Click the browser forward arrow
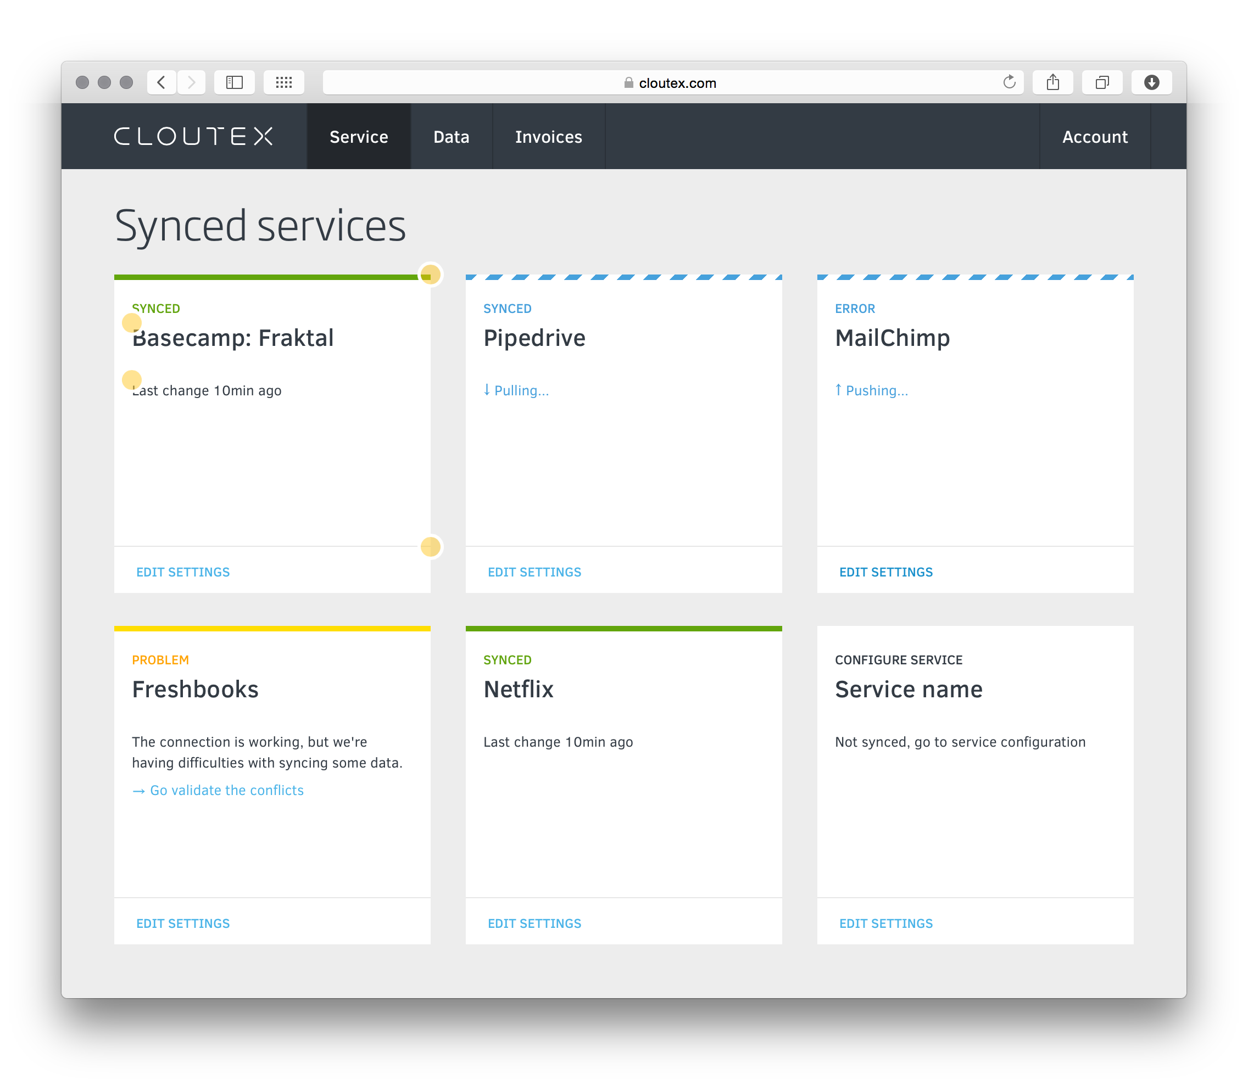Viewport: 1248px width, 1086px height. click(192, 82)
